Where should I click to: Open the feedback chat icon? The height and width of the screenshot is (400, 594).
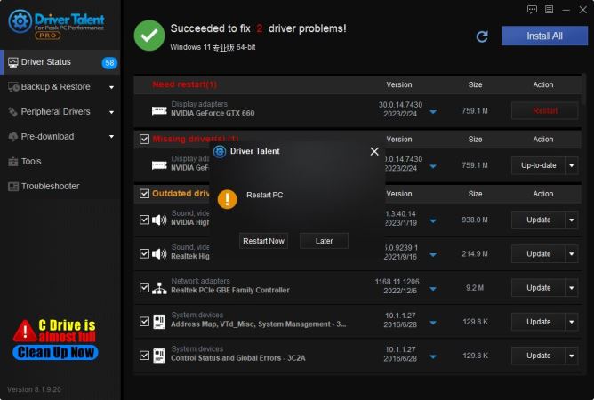532,10
